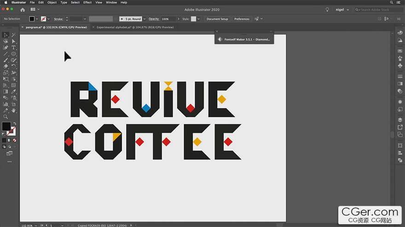Select the Eyedropper tool
405x227 pixels.
13,91
